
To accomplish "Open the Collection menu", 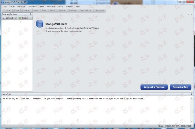I will [x=32, y=7].
